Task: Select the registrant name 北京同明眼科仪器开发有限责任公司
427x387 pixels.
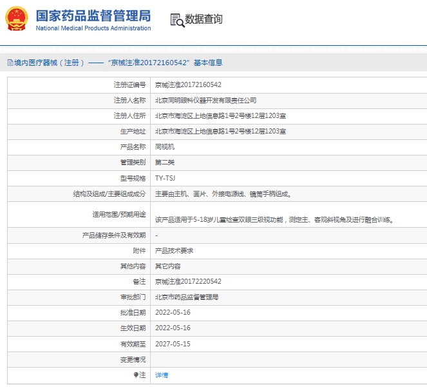Action: pos(205,100)
